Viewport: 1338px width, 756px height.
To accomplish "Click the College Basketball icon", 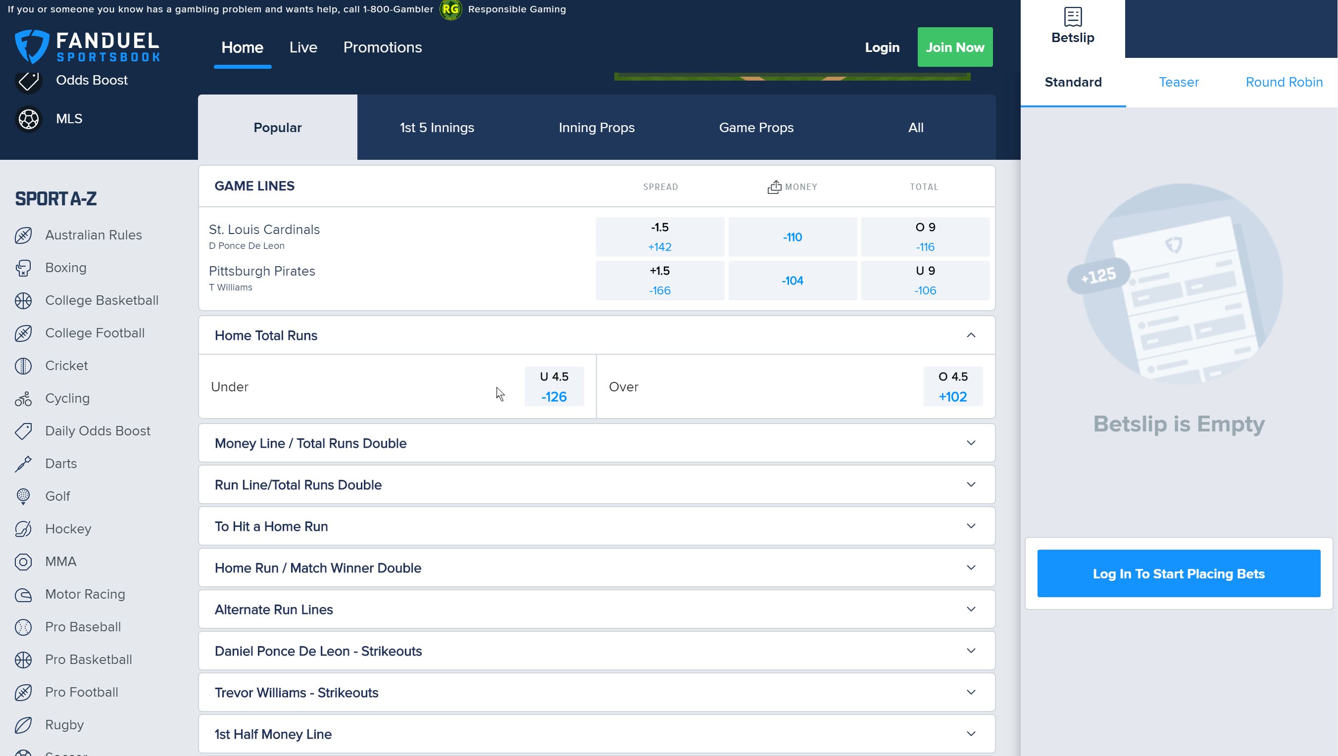I will [23, 301].
